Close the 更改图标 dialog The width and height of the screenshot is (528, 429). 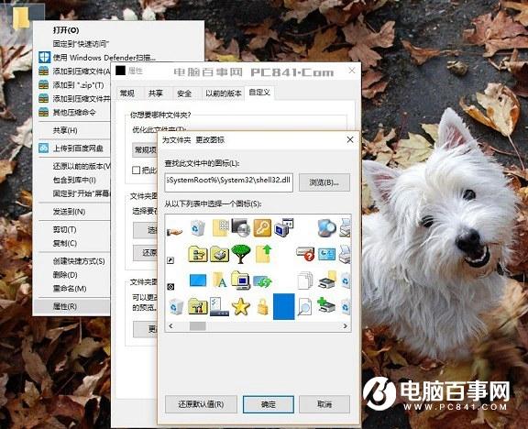(x=350, y=139)
